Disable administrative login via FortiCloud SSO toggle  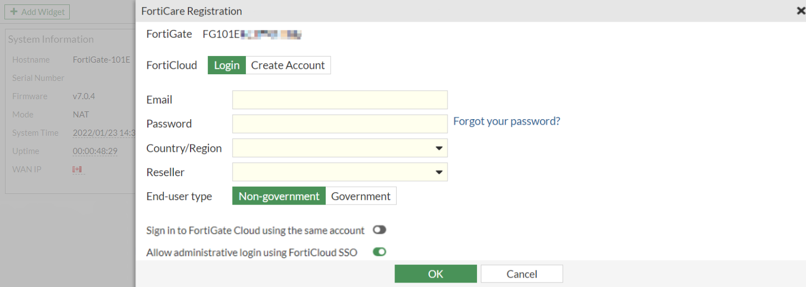[379, 252]
